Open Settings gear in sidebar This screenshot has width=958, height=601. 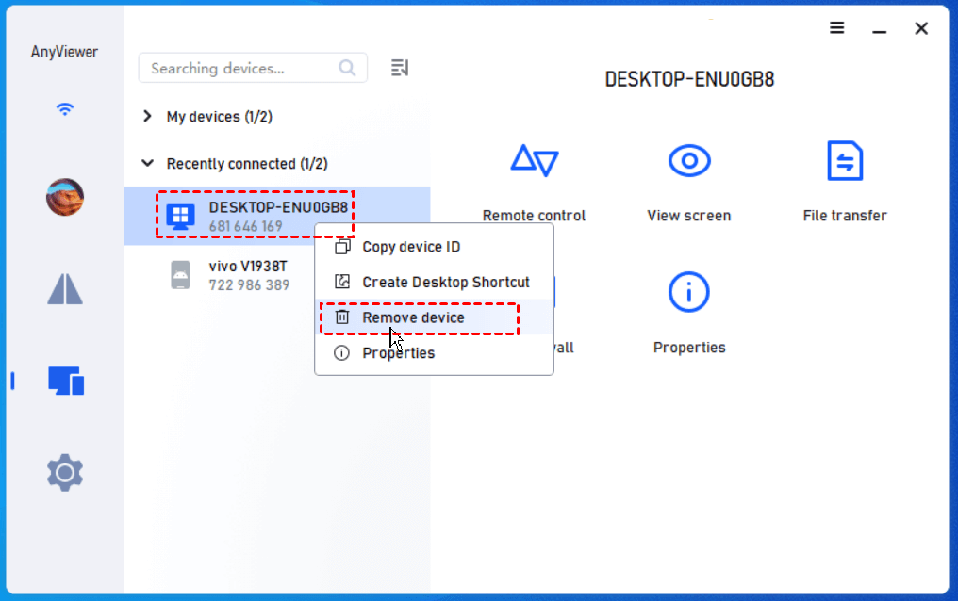click(65, 472)
